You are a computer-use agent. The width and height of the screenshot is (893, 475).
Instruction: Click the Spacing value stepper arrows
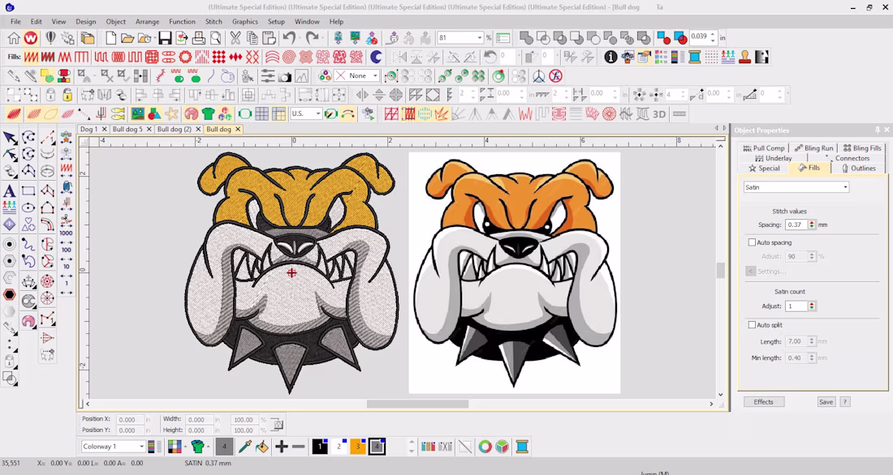point(812,225)
